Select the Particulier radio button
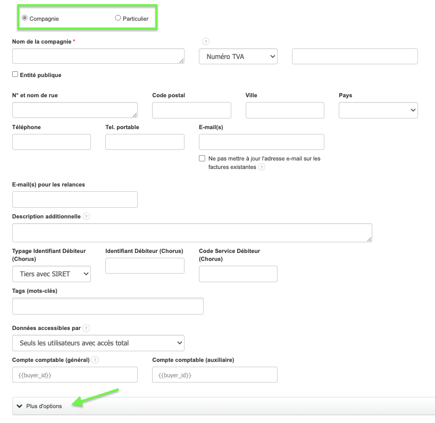This screenshot has height=423, width=435. (118, 18)
